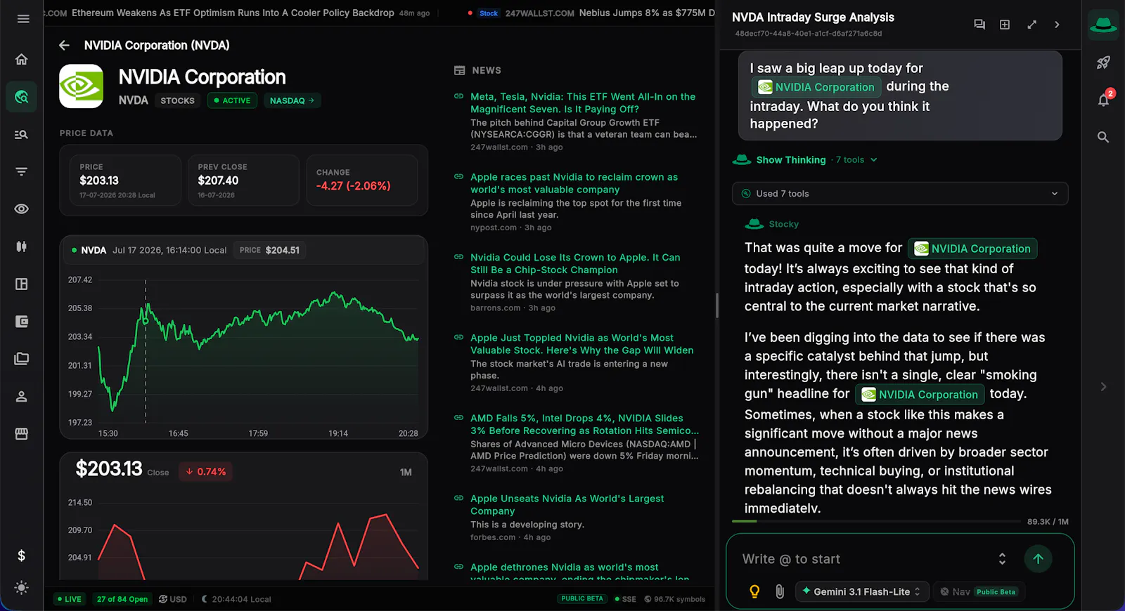Click NVIDIA Corporation chip in user message

816,87
